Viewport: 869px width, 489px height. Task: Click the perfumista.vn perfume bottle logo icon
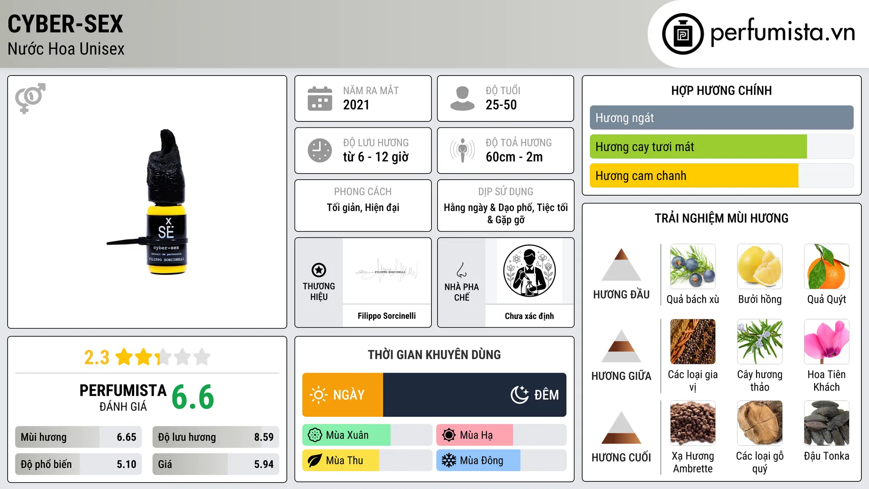683,34
